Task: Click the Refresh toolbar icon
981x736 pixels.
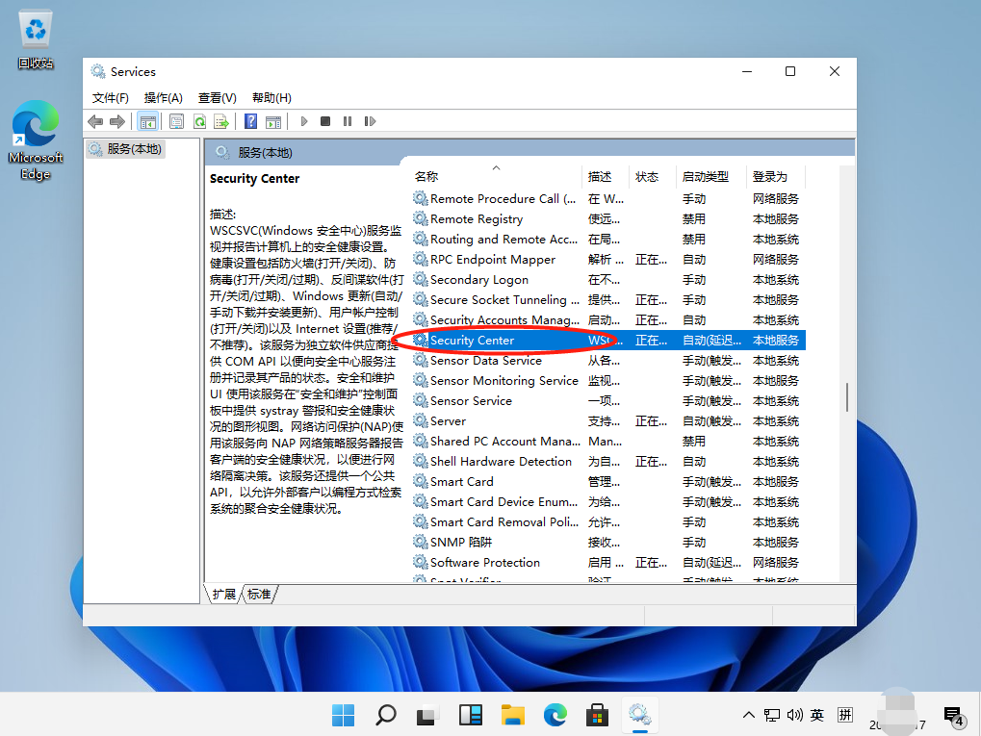Action: (x=199, y=121)
